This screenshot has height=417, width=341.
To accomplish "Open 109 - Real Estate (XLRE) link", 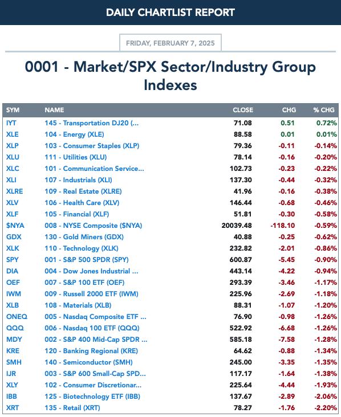I will coord(83,191).
